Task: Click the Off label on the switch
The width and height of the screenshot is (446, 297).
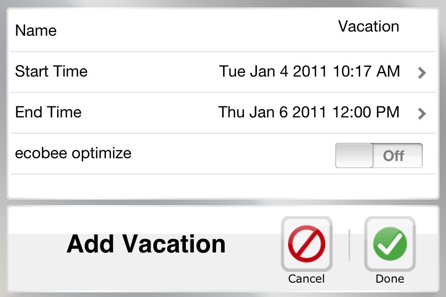Action: [394, 156]
